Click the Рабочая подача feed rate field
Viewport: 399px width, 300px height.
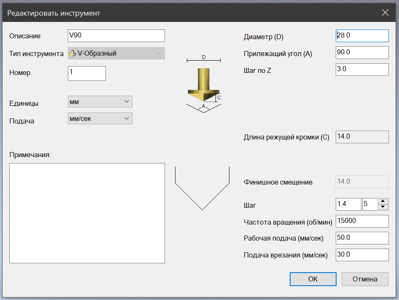(x=362, y=238)
